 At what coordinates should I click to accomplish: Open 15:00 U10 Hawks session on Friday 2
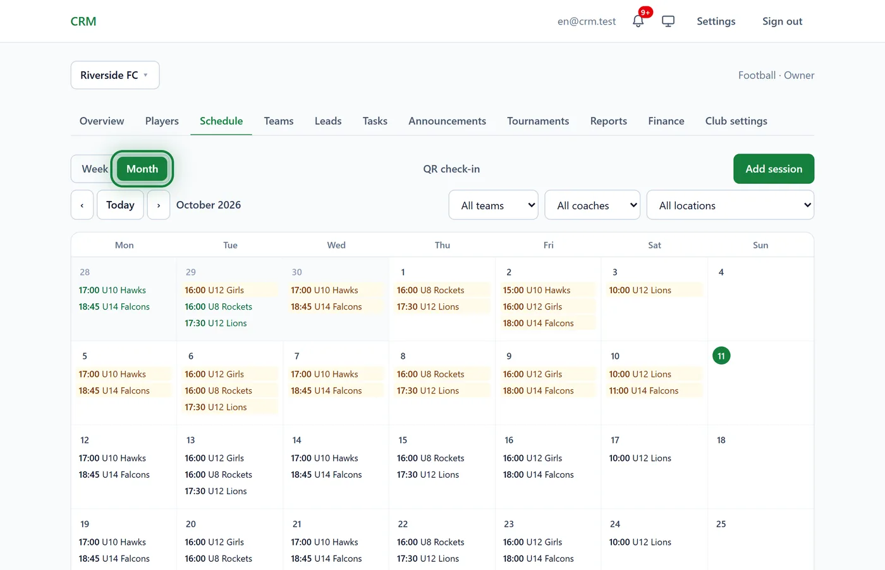(548, 290)
